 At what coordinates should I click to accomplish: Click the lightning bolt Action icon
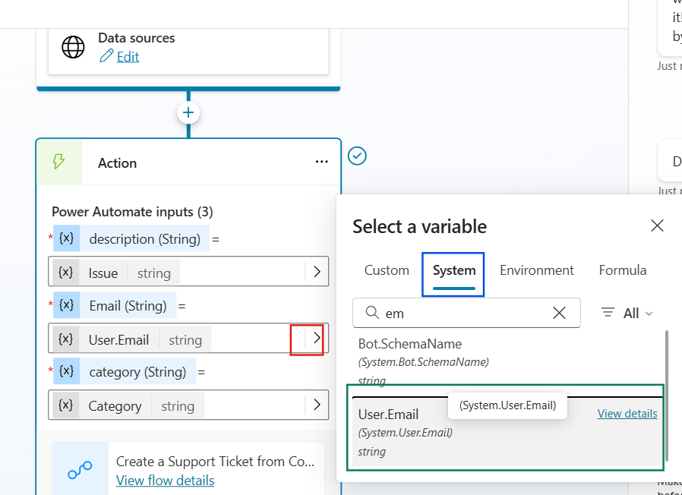coord(58,162)
